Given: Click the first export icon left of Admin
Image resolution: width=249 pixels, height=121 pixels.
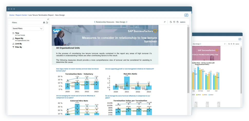Looking at the screenshot, I should tap(171, 22).
